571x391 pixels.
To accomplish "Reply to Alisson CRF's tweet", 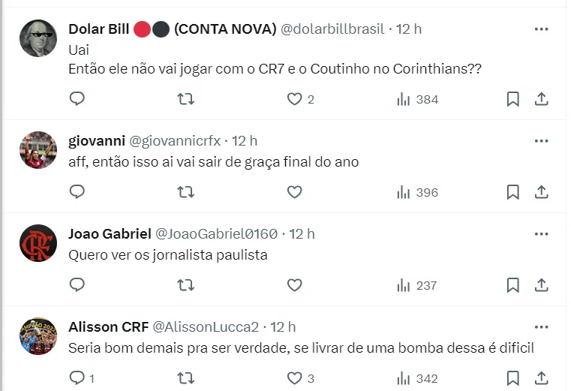I will [77, 378].
